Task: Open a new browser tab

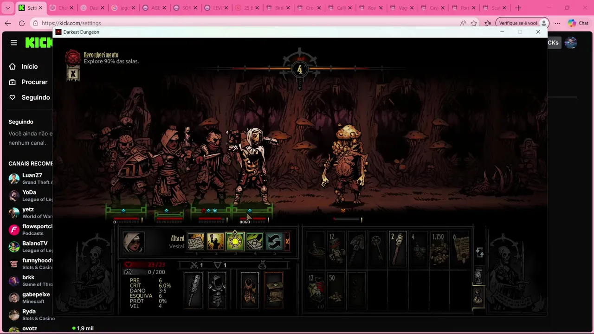Action: (518, 8)
